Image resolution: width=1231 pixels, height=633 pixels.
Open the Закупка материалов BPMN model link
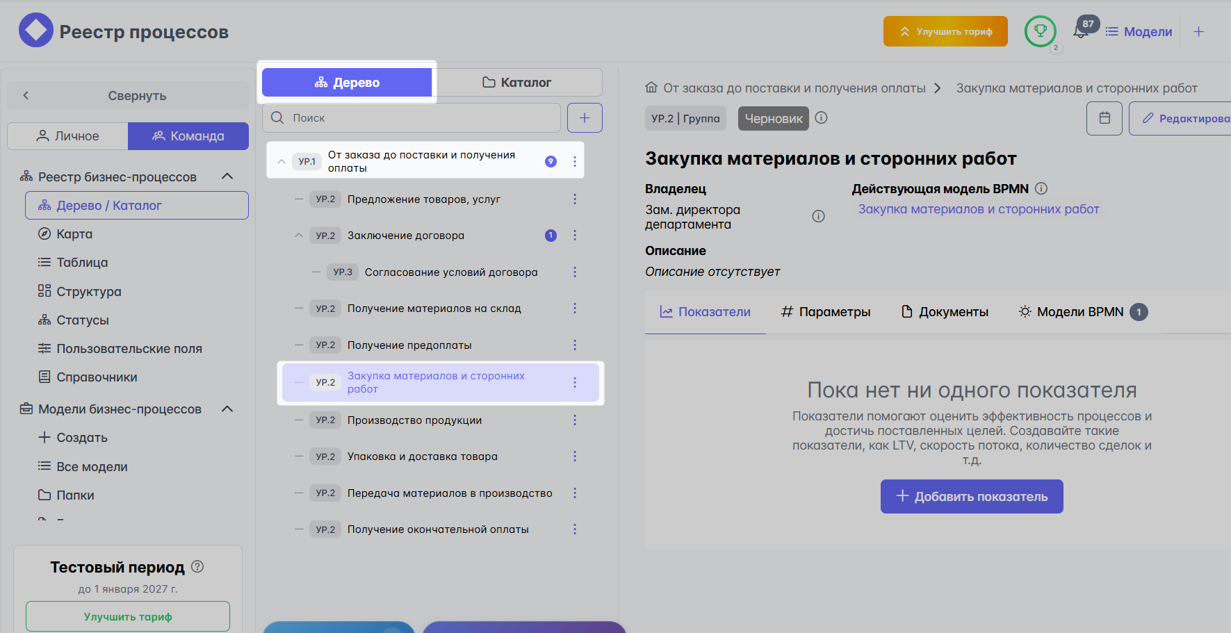pos(978,209)
